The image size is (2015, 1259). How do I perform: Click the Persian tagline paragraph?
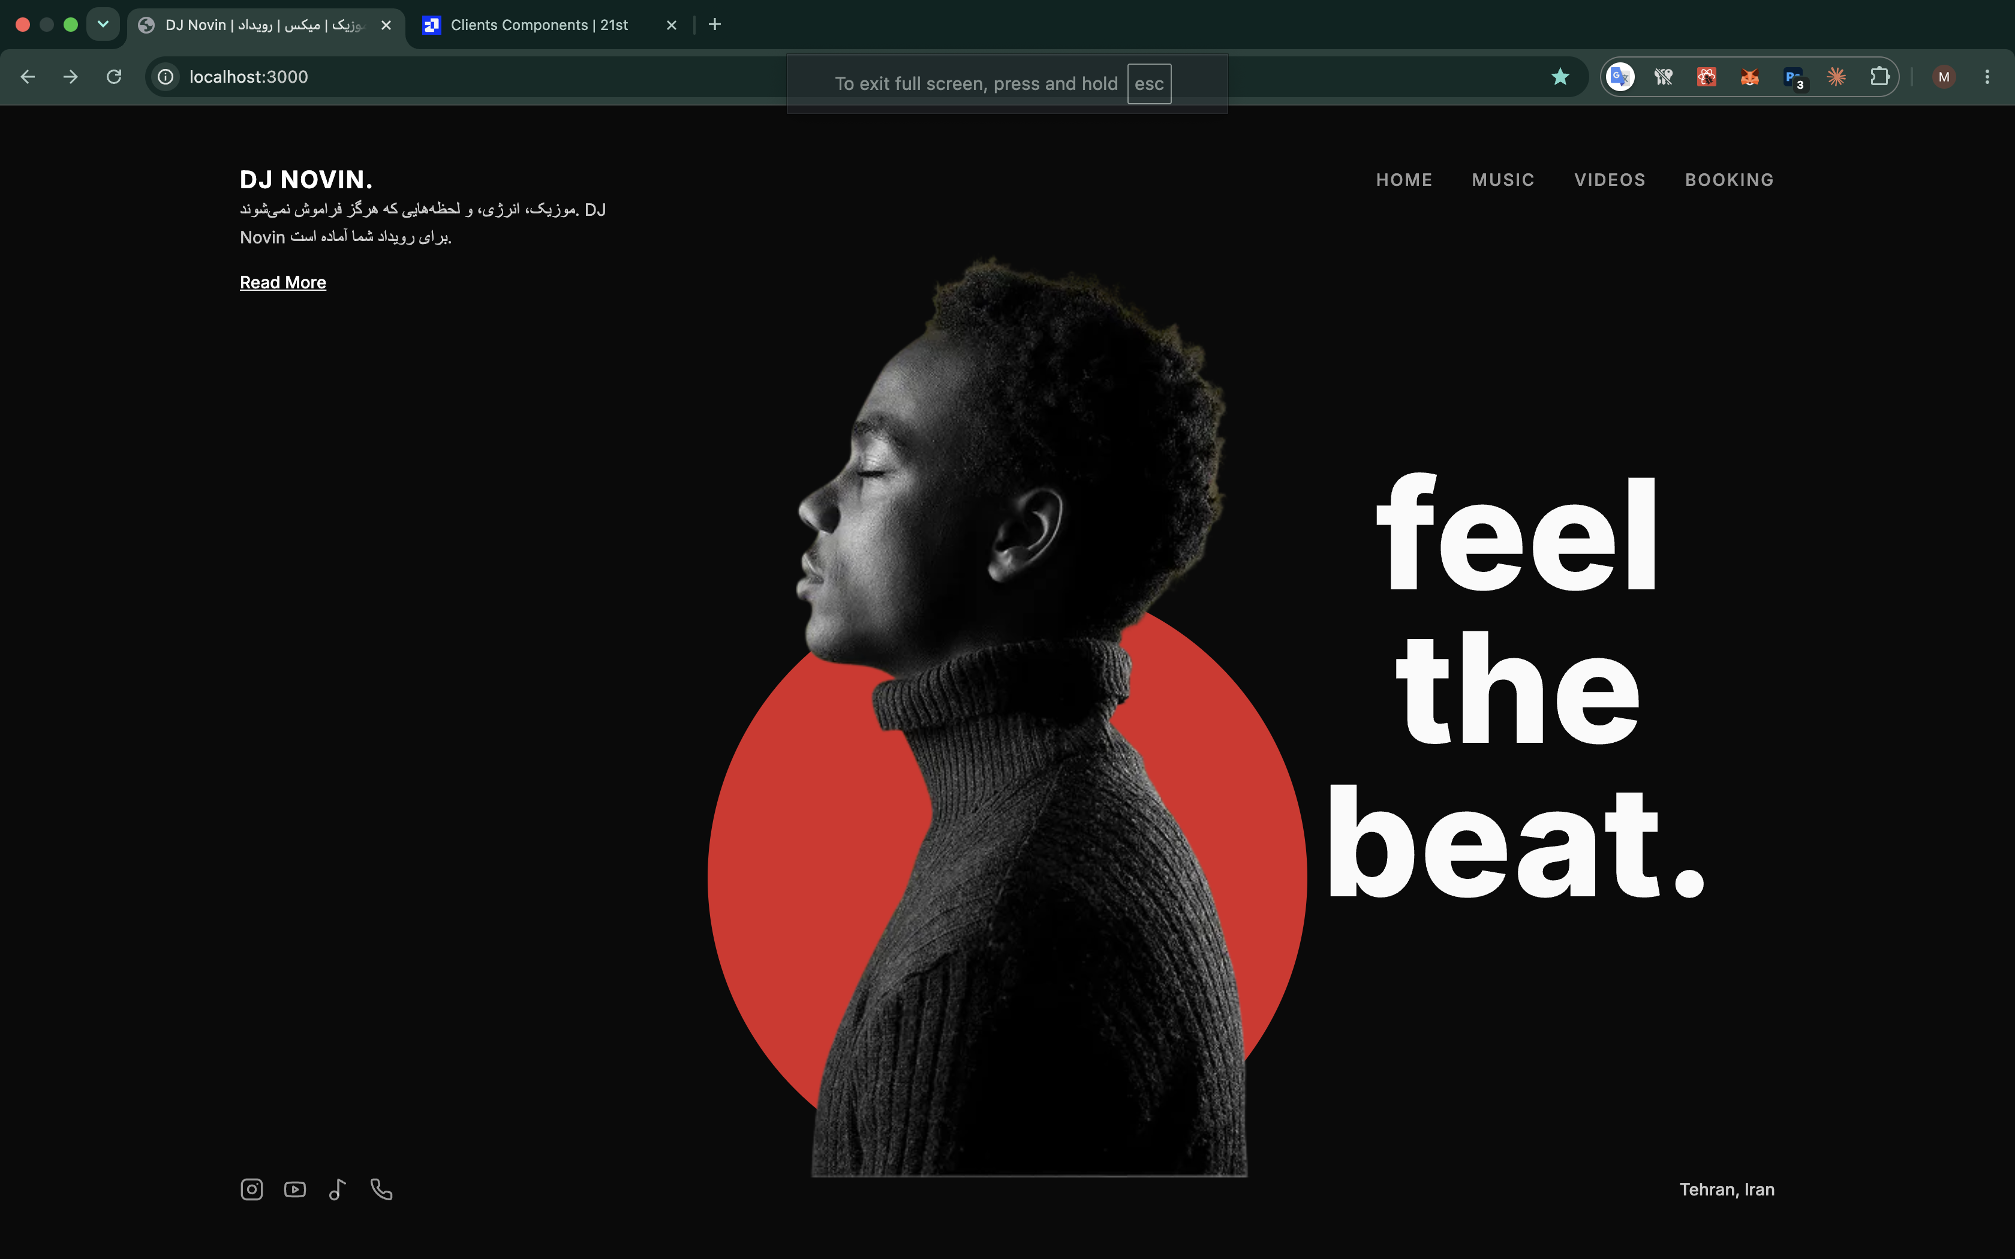point(423,223)
